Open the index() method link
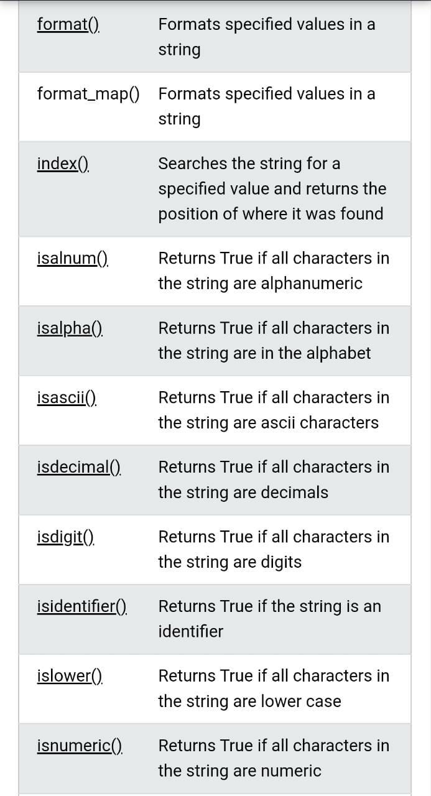Screen dimensions: 431x796 [x=62, y=164]
